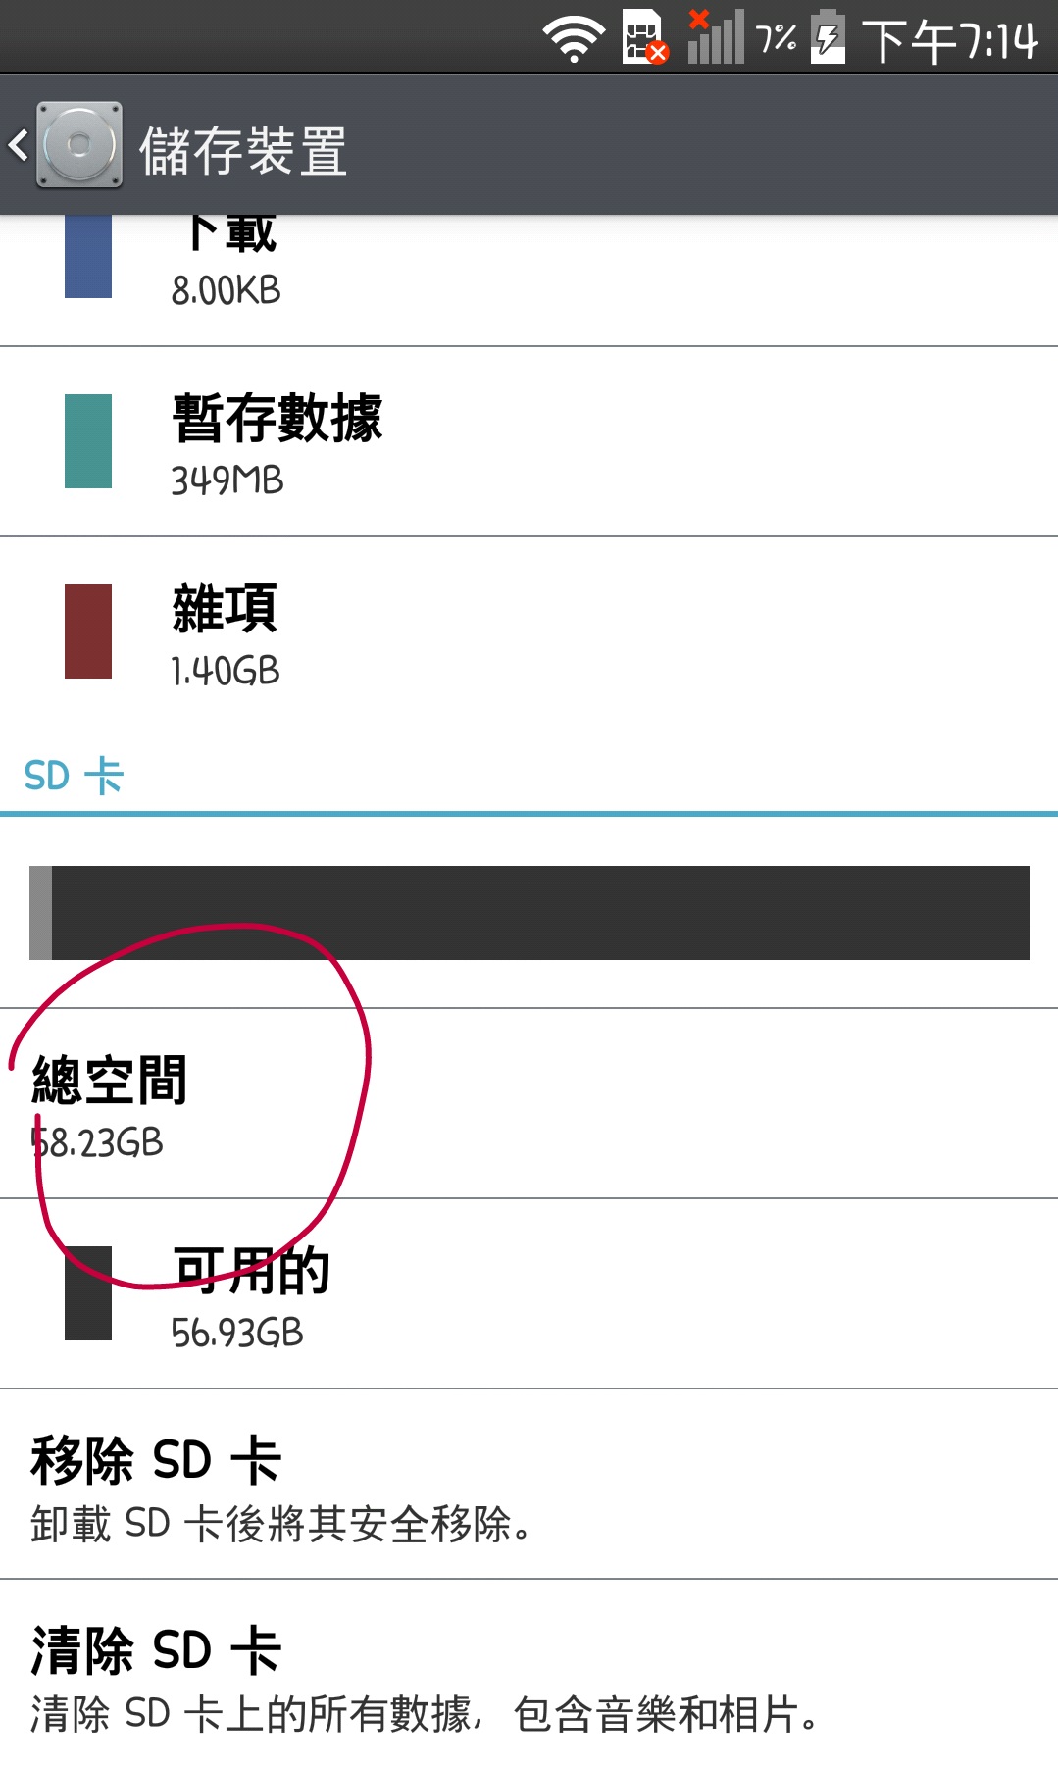This screenshot has height=1767, width=1058.
Task: Tap the charging battery icon
Action: click(829, 36)
